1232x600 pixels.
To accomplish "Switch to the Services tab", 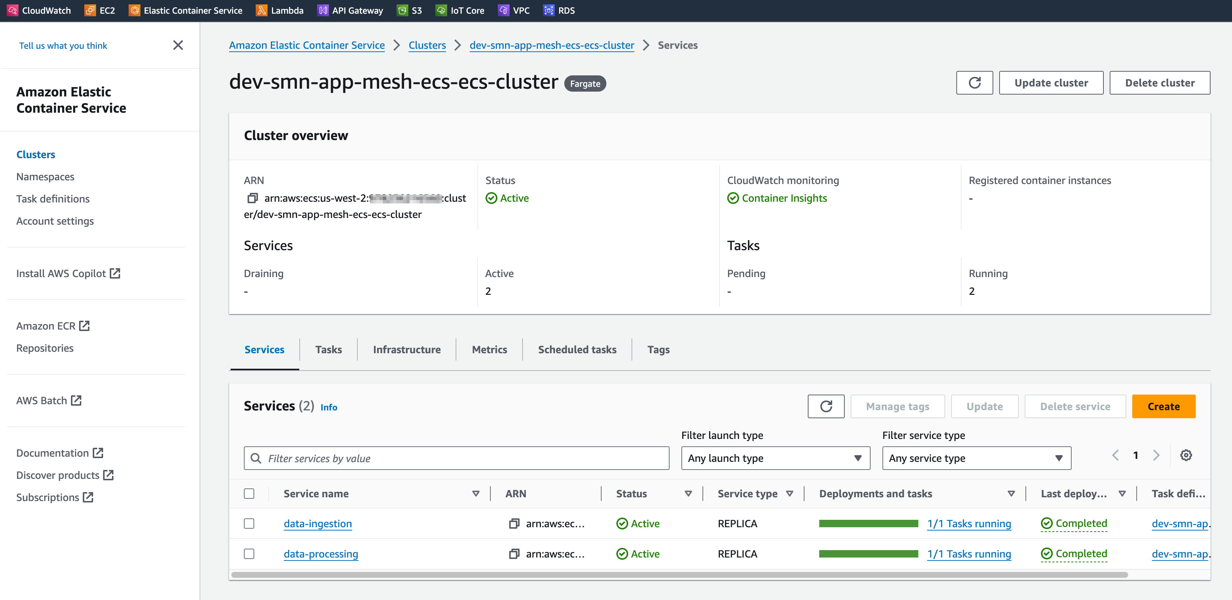I will click(265, 350).
